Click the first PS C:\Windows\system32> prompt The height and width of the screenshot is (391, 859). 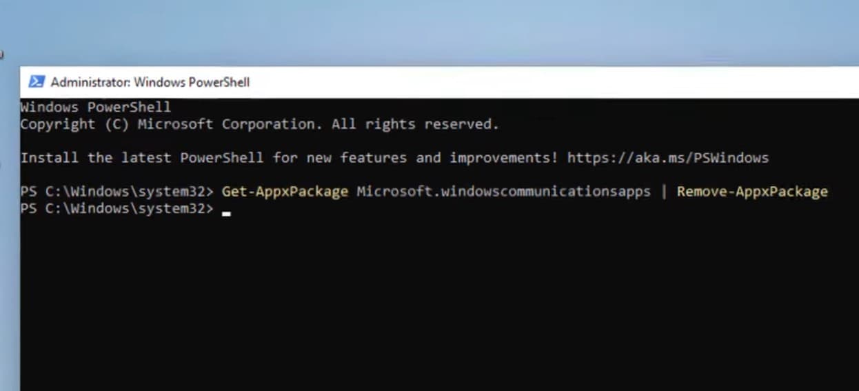(x=117, y=192)
